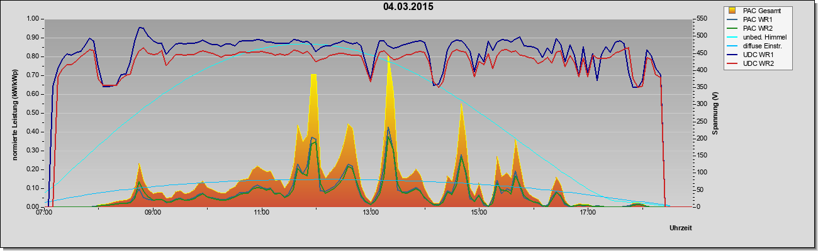This screenshot has width=818, height=251.
Task: Click the 07:00 time axis label
Action: point(44,213)
